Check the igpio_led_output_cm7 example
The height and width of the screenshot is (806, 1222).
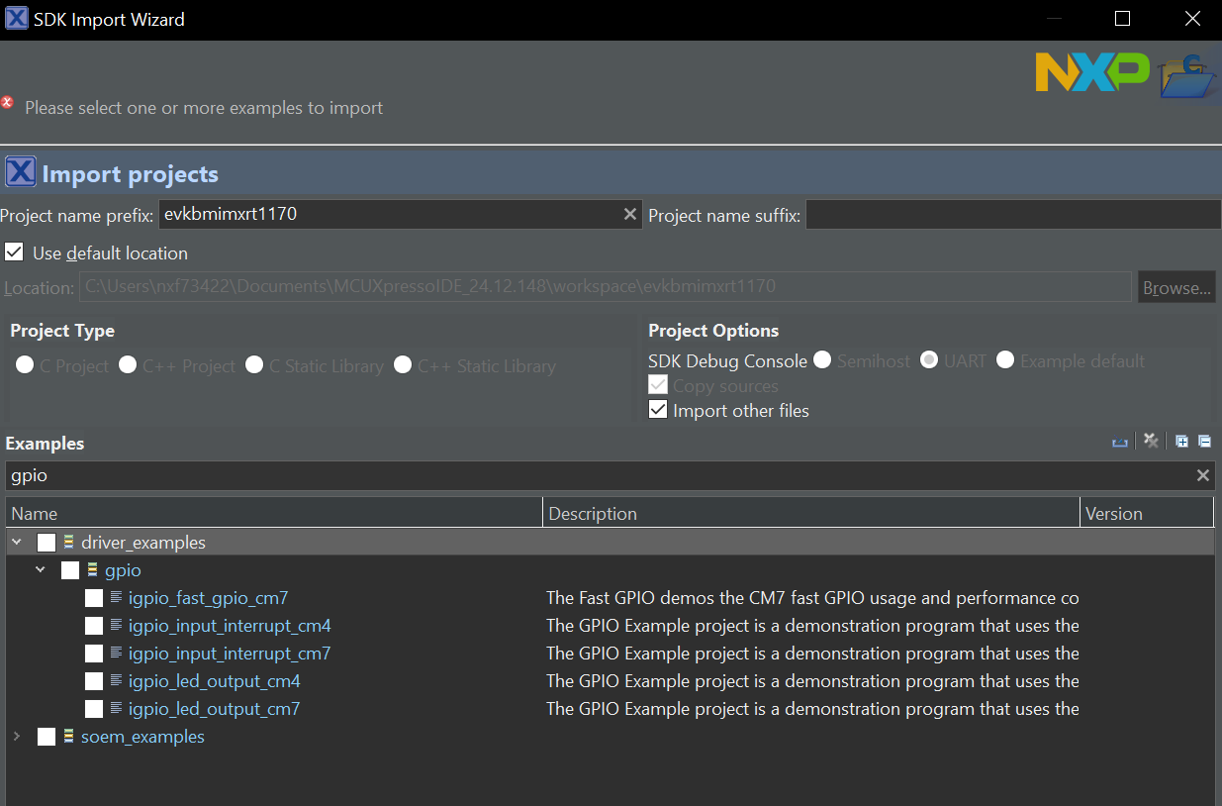pyautogui.click(x=94, y=708)
